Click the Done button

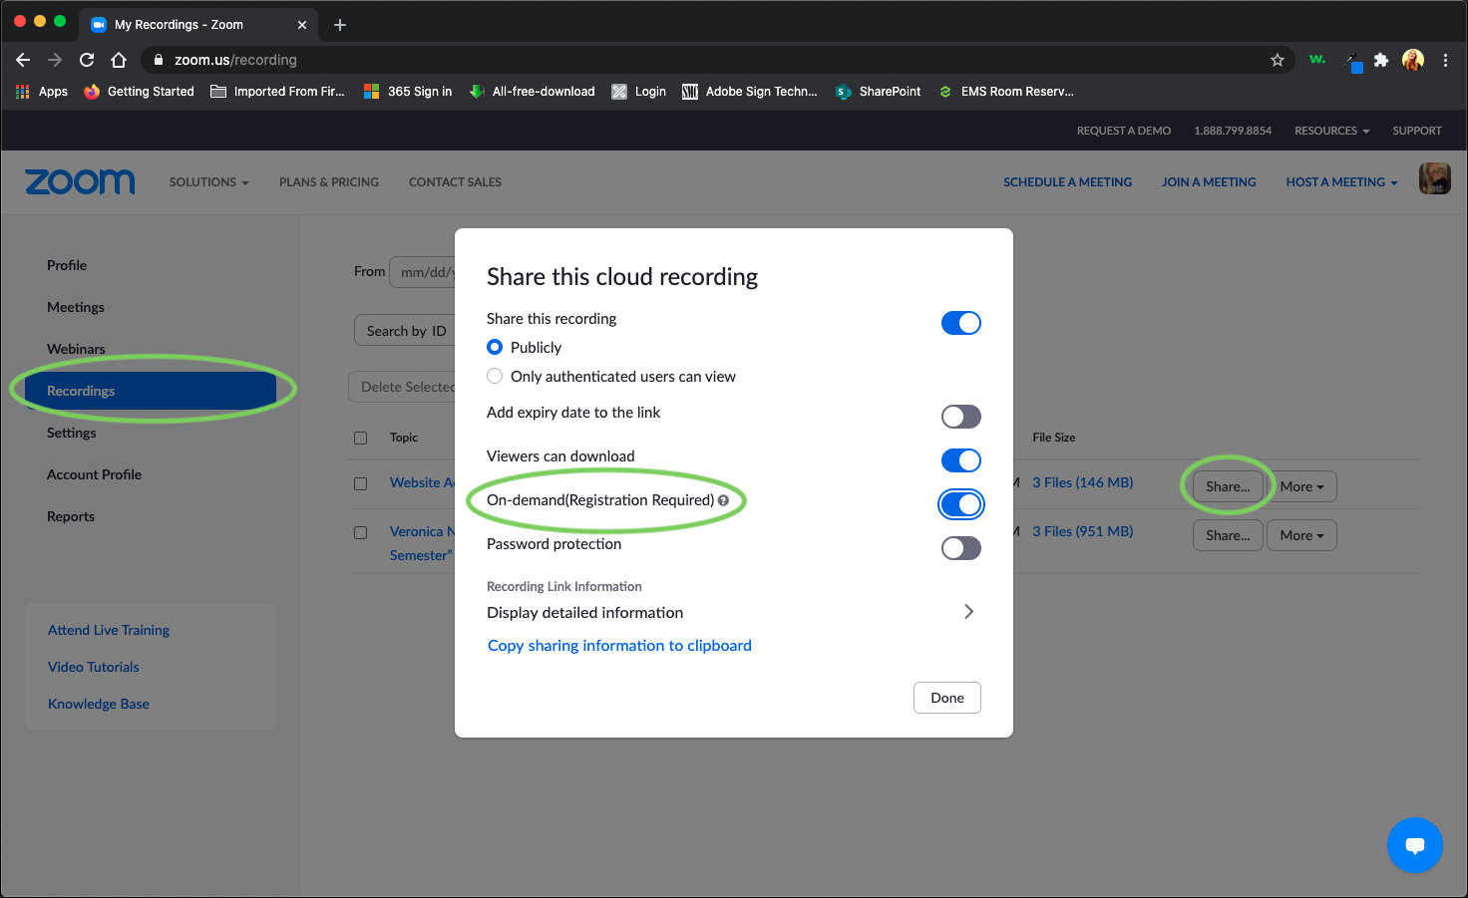coord(946,698)
